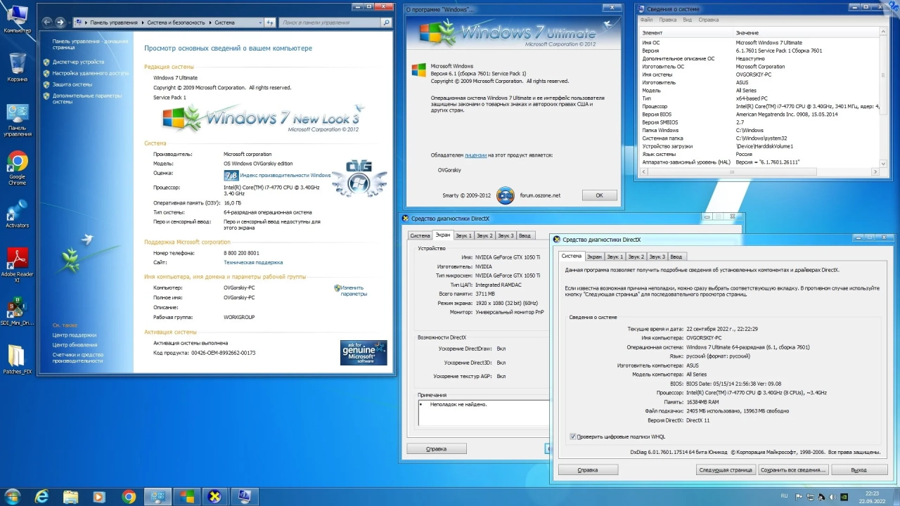Viewport: 900px width, 506px height.
Task: Open Справка menu in System Information
Action: 709,20
